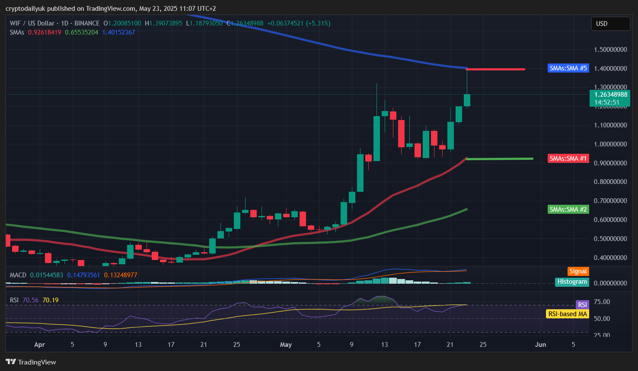Click the orange Signal label

[578, 271]
